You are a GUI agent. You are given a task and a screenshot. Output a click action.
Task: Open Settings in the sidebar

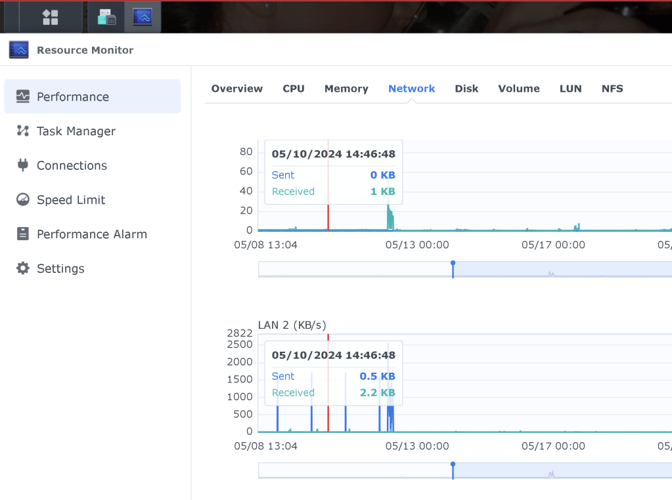point(93,268)
